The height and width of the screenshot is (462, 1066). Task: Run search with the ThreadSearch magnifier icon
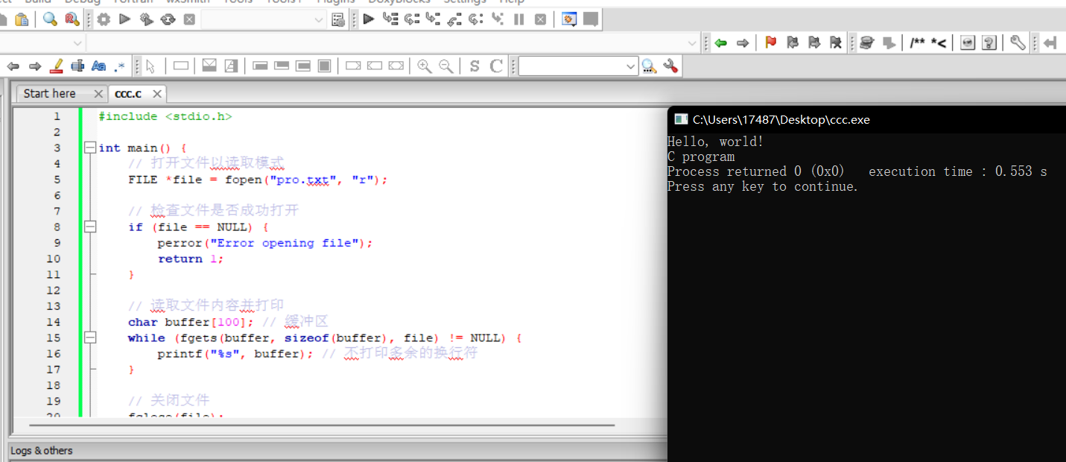(649, 66)
